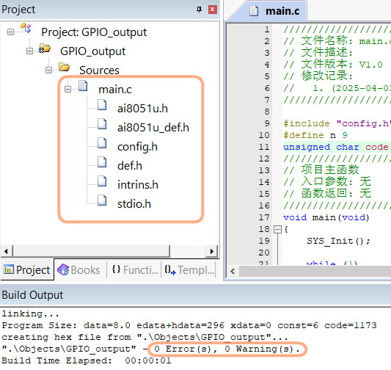Open config.h from project tree
Screen dimensions: 391x370
click(137, 147)
